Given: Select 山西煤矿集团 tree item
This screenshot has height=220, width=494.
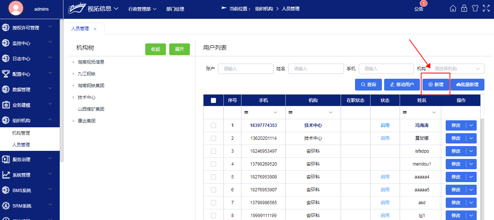Looking at the screenshot, I should pyautogui.click(x=91, y=109).
